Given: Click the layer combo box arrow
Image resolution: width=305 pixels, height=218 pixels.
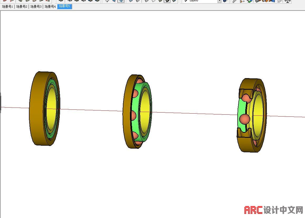Looking at the screenshot, I should 219,1.
